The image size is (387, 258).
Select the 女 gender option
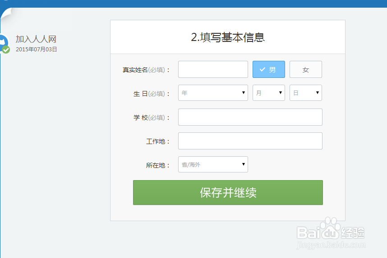tap(305, 69)
